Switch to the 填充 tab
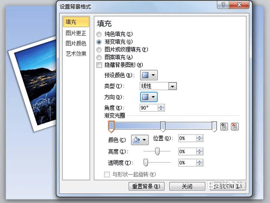This screenshot has height=203, width=270. click(76, 22)
